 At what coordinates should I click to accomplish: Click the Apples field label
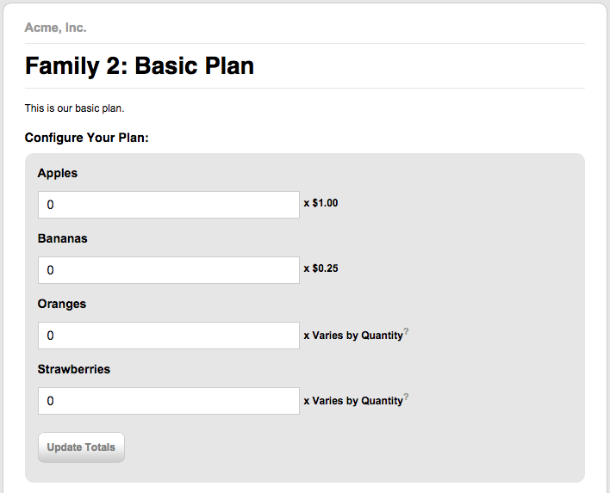coord(58,173)
